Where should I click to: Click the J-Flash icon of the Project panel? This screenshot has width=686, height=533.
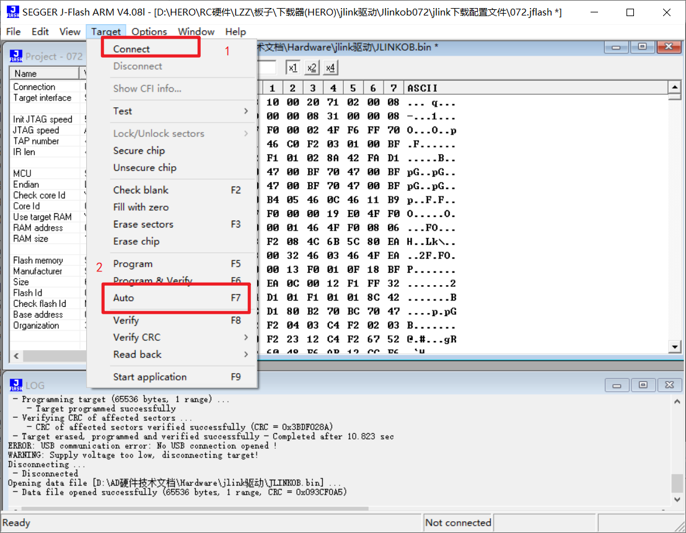point(16,56)
